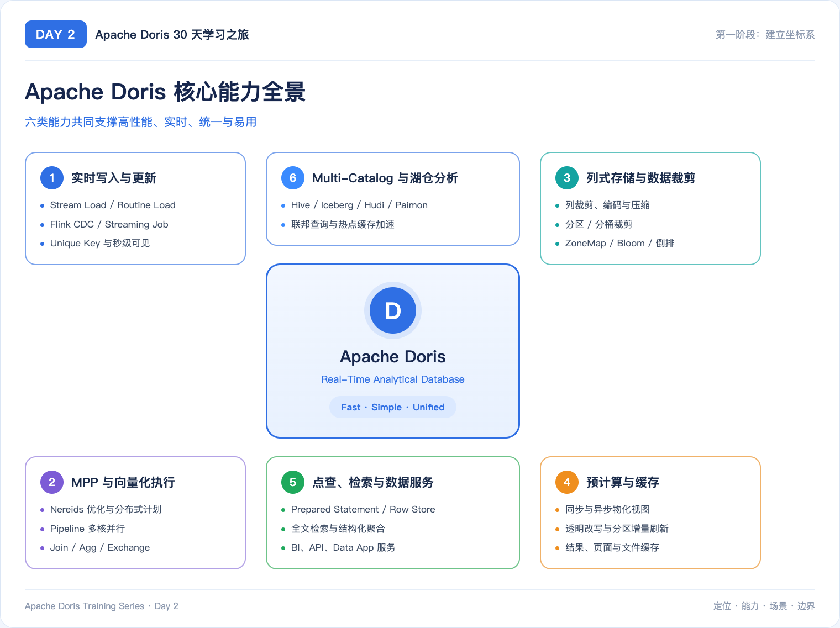Click the card heading 点查、检索与数据服务
Screen dimensions: 840x628
click(373, 482)
